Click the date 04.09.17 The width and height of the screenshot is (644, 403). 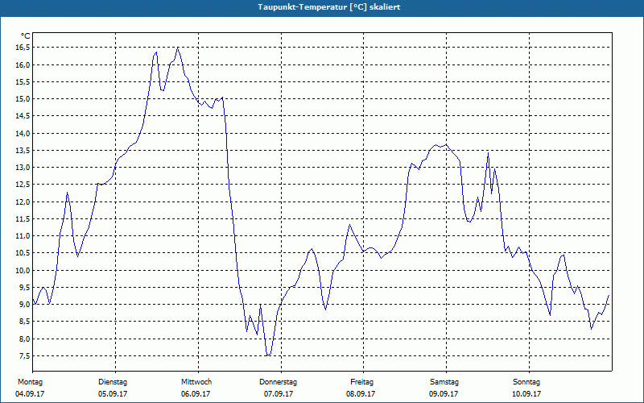click(30, 394)
